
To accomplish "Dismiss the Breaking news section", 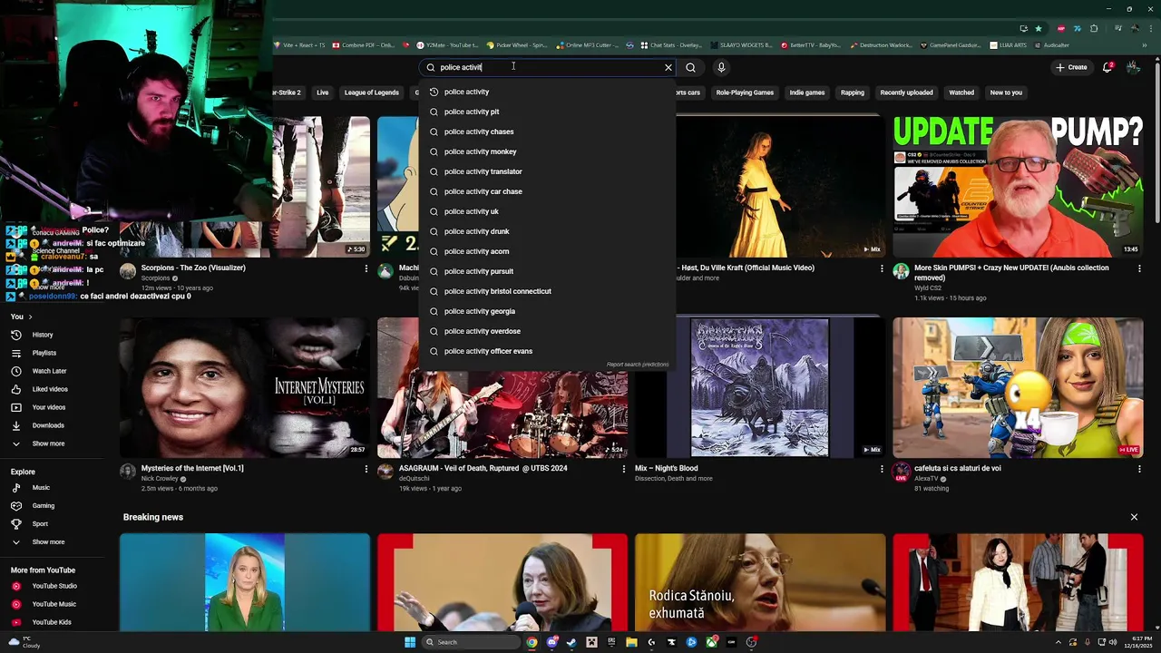I will coord(1134,517).
